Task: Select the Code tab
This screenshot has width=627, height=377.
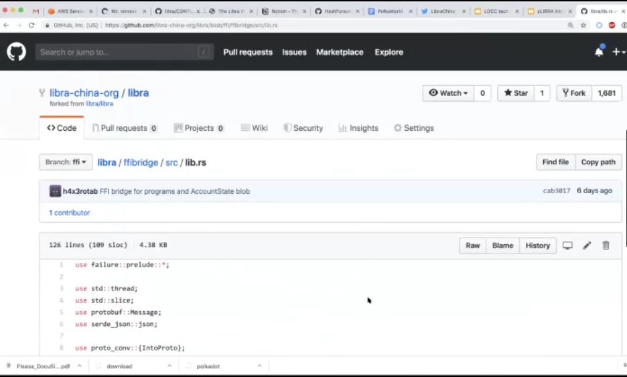Action: coord(62,128)
